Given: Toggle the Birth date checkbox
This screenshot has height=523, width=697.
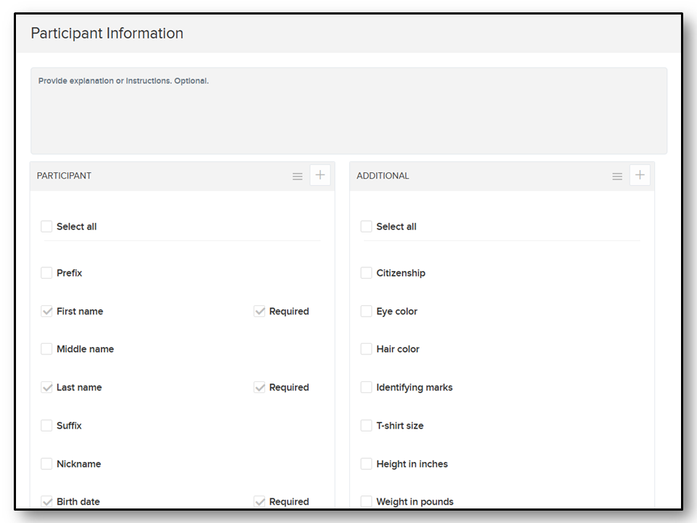Looking at the screenshot, I should tap(46, 501).
